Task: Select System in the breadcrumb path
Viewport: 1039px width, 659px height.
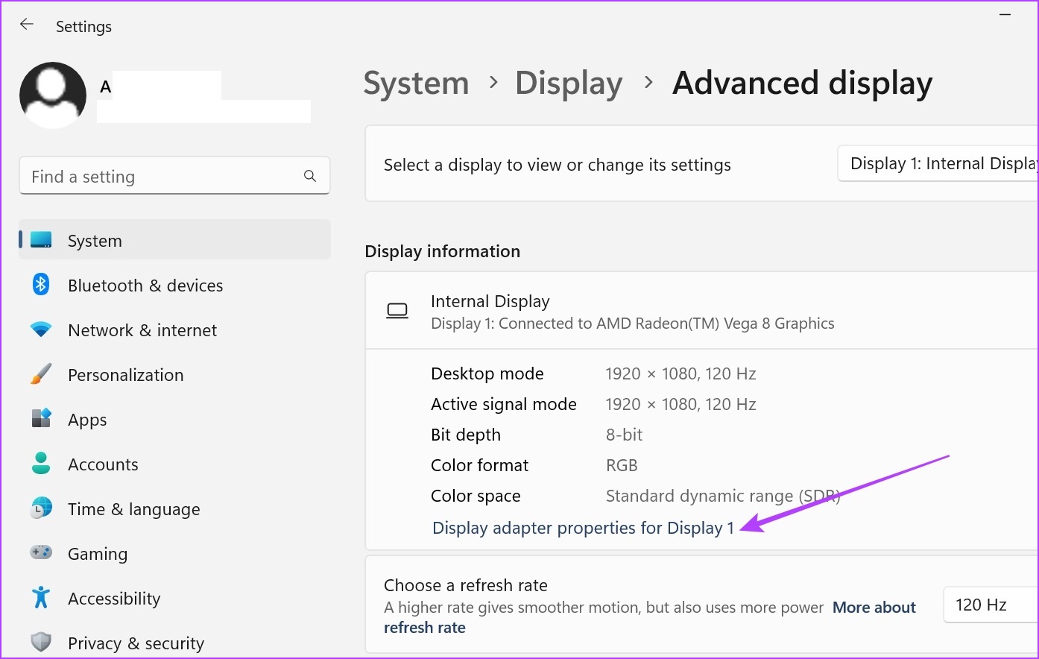Action: pos(416,83)
